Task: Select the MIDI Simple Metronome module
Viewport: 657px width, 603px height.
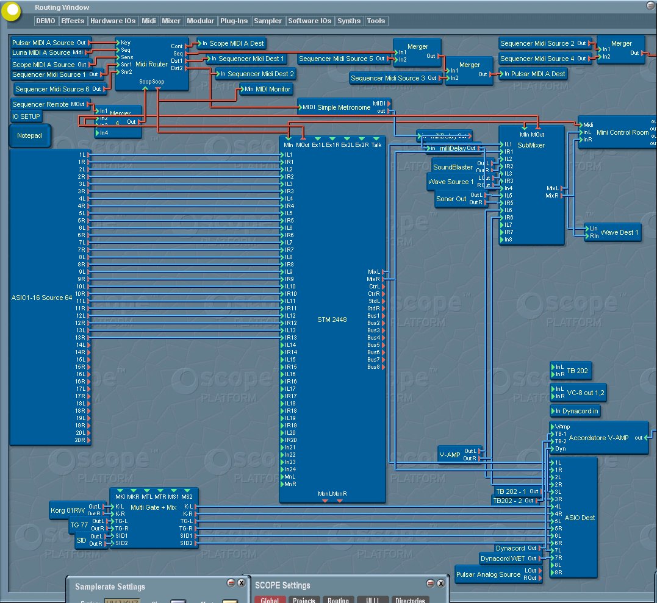Action: (x=344, y=107)
